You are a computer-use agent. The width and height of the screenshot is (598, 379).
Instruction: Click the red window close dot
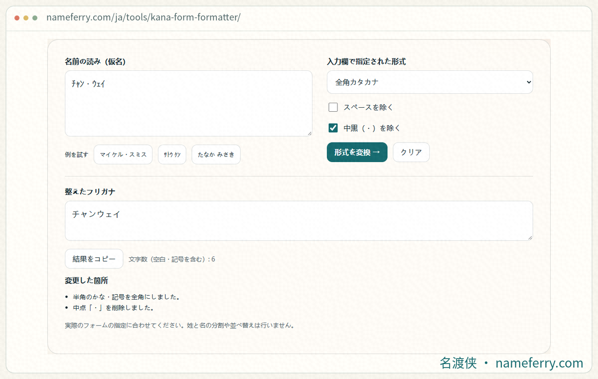[x=17, y=18]
